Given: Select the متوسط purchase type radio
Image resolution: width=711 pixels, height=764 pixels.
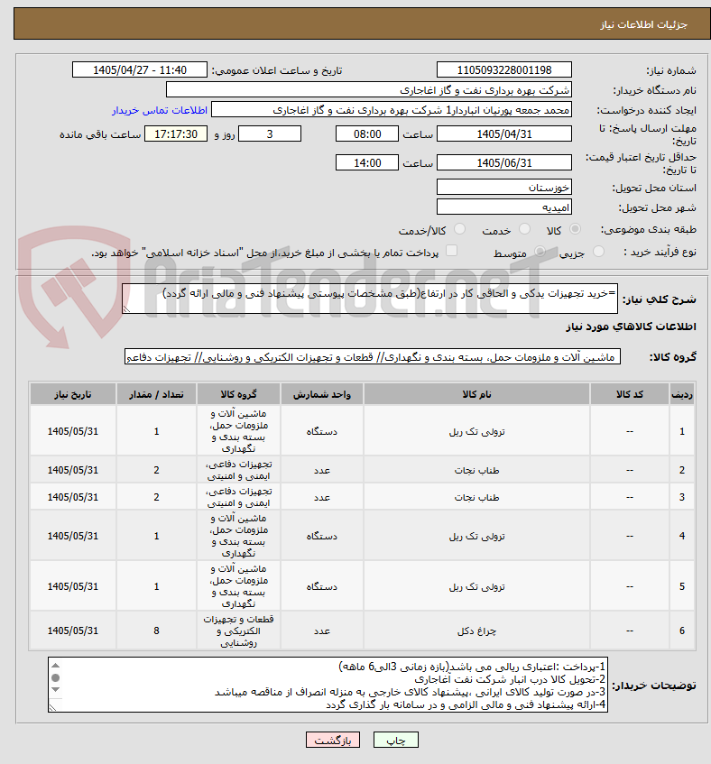Looking at the screenshot, I should (x=540, y=252).
